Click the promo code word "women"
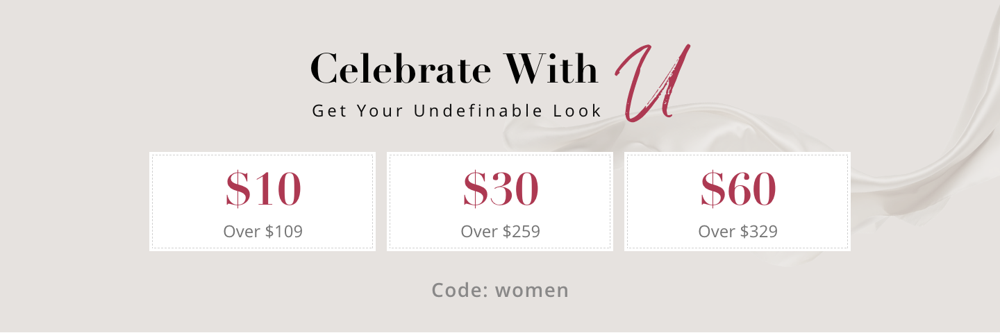The height and width of the screenshot is (333, 1000). [532, 290]
